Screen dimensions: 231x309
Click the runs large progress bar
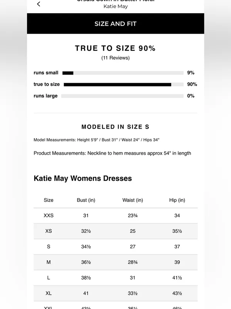point(122,96)
